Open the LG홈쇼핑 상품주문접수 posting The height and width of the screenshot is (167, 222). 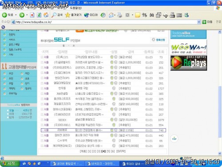click(89, 94)
